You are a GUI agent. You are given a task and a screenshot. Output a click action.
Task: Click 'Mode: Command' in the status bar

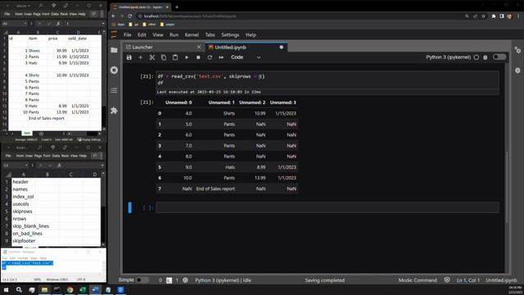[x=418, y=280]
